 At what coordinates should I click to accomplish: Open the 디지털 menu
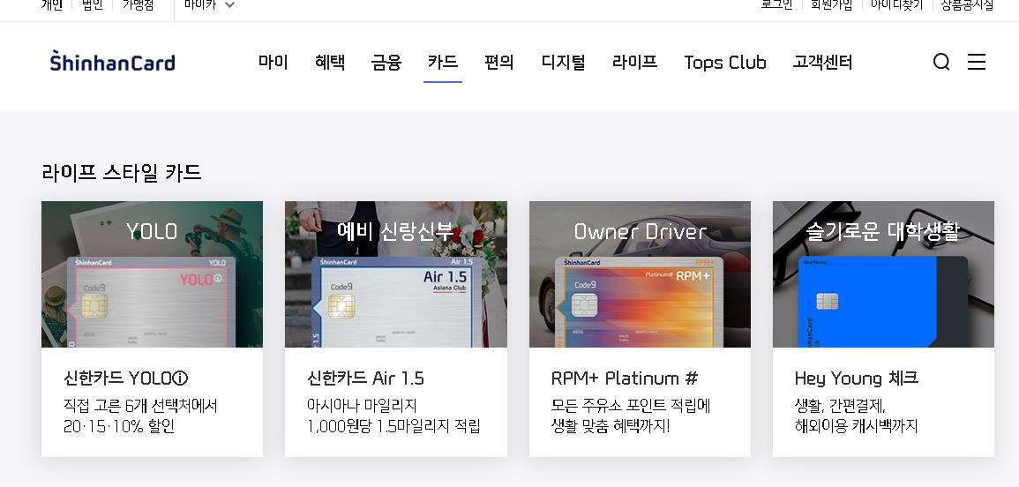(x=563, y=63)
